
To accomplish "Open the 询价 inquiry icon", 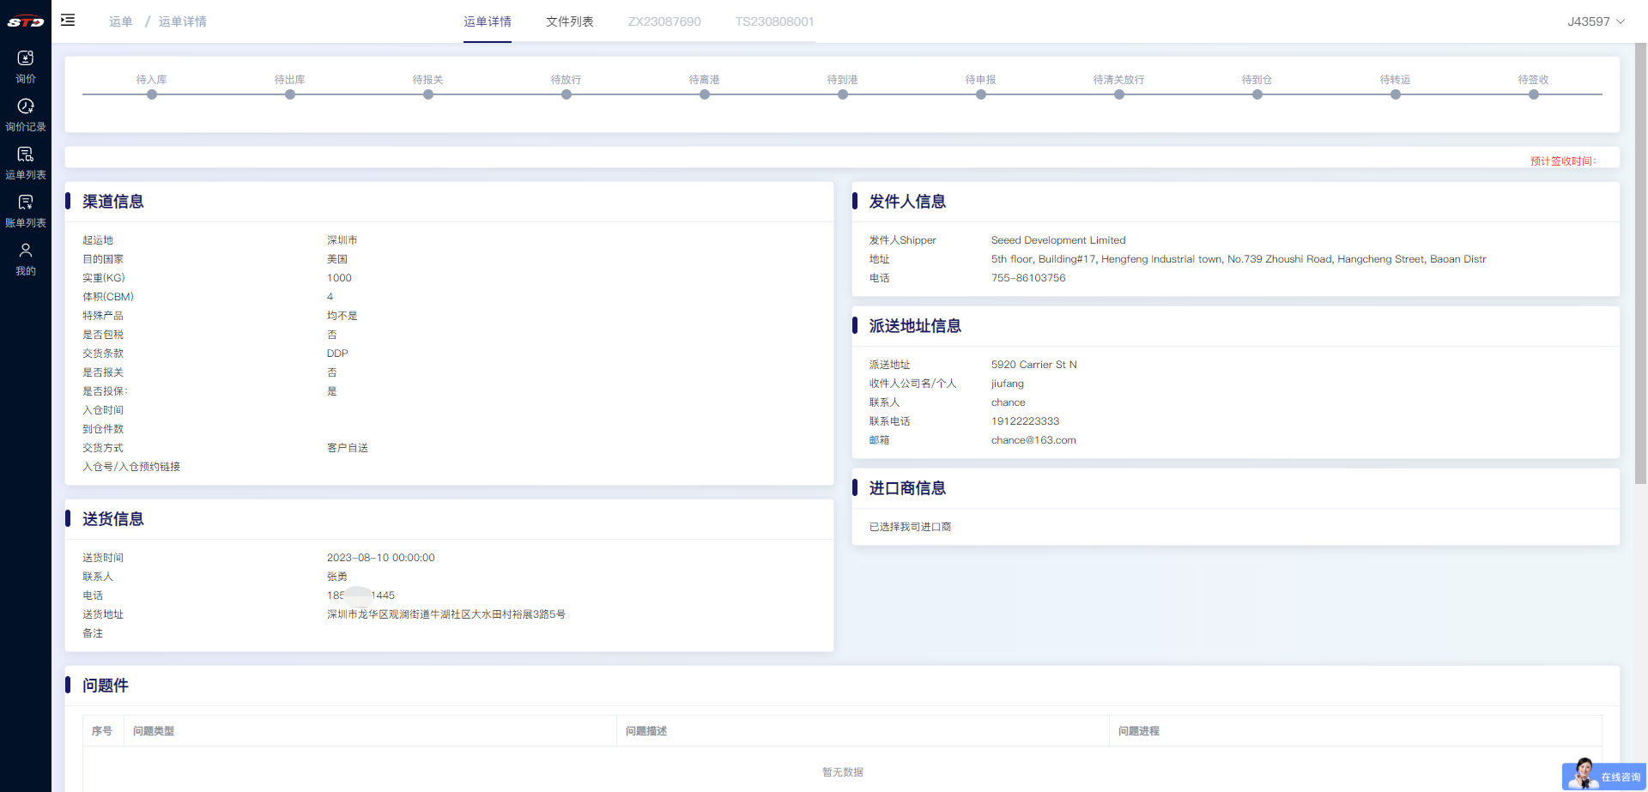I will click(26, 58).
